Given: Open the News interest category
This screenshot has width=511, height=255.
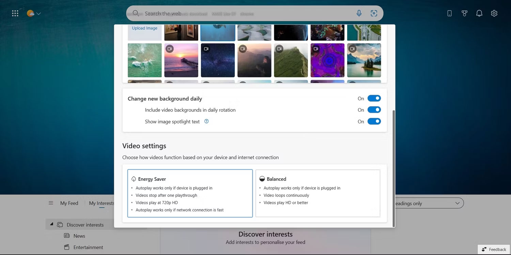Looking at the screenshot, I should tap(79, 236).
